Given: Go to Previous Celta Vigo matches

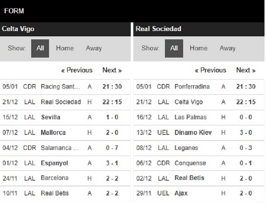Looking at the screenshot, I should (x=77, y=70).
